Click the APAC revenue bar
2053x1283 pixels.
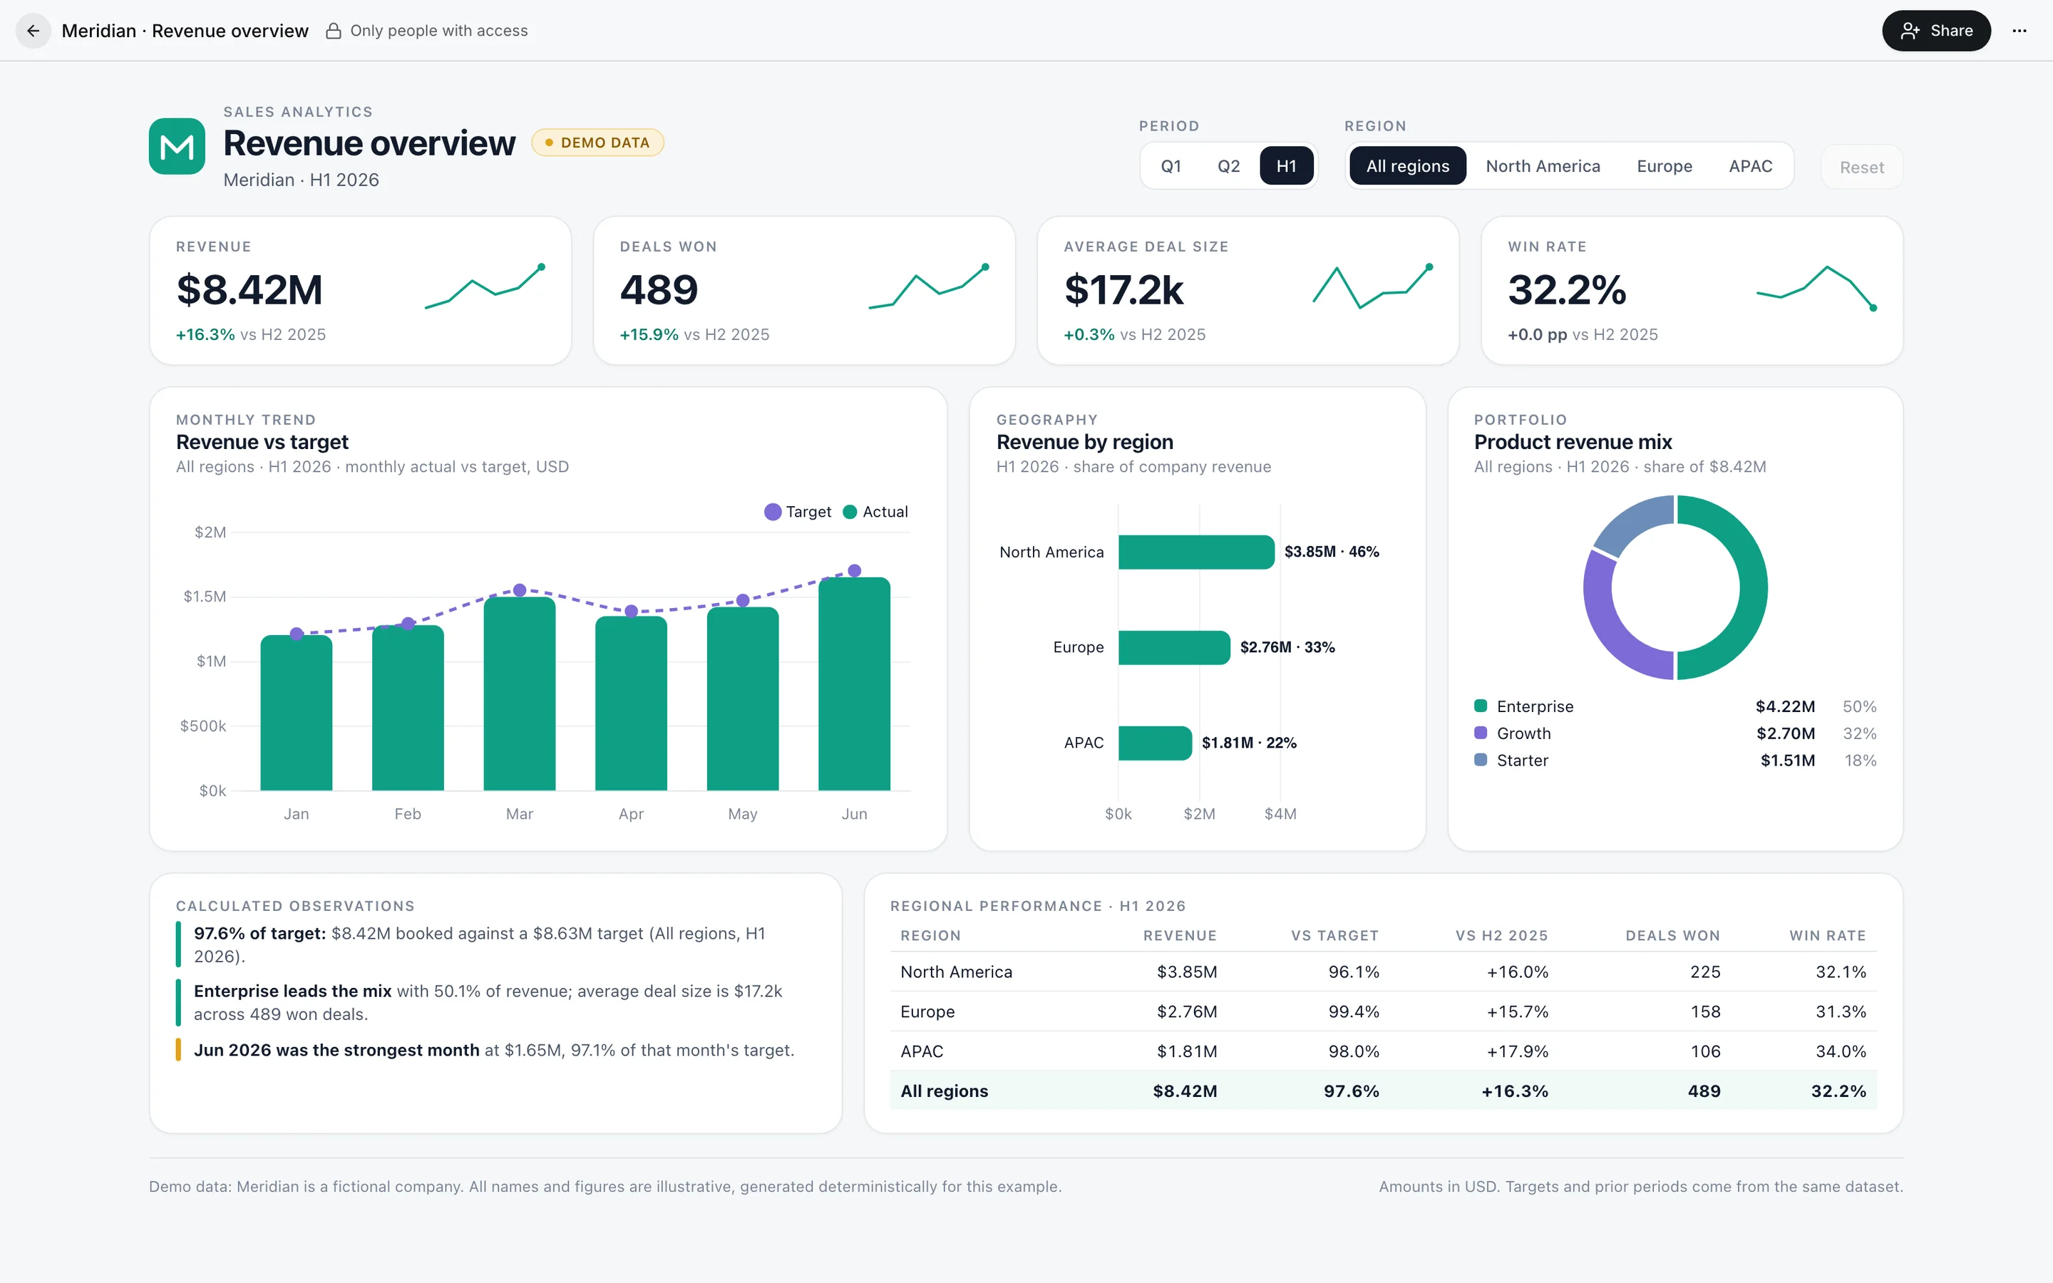pyautogui.click(x=1155, y=743)
